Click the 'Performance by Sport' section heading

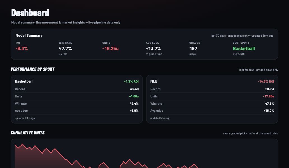pyautogui.click(x=32, y=69)
